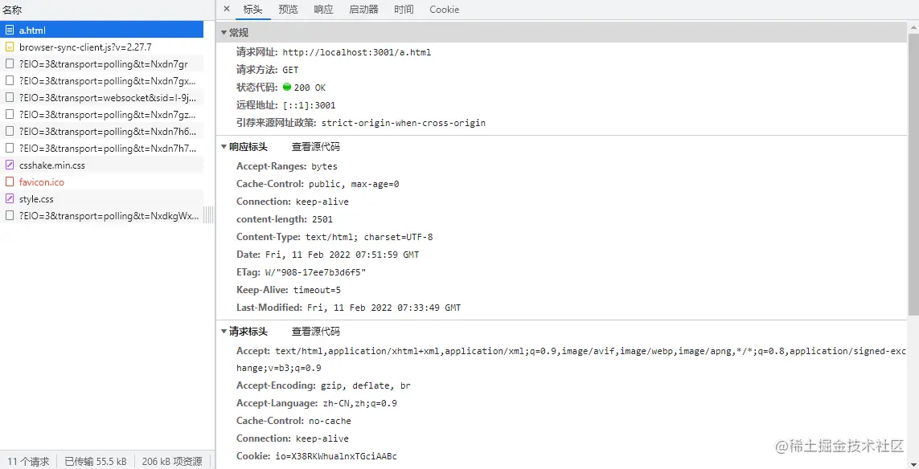Click the Date header value 07:51:59 GMT
The width and height of the screenshot is (919, 469).
342,255
